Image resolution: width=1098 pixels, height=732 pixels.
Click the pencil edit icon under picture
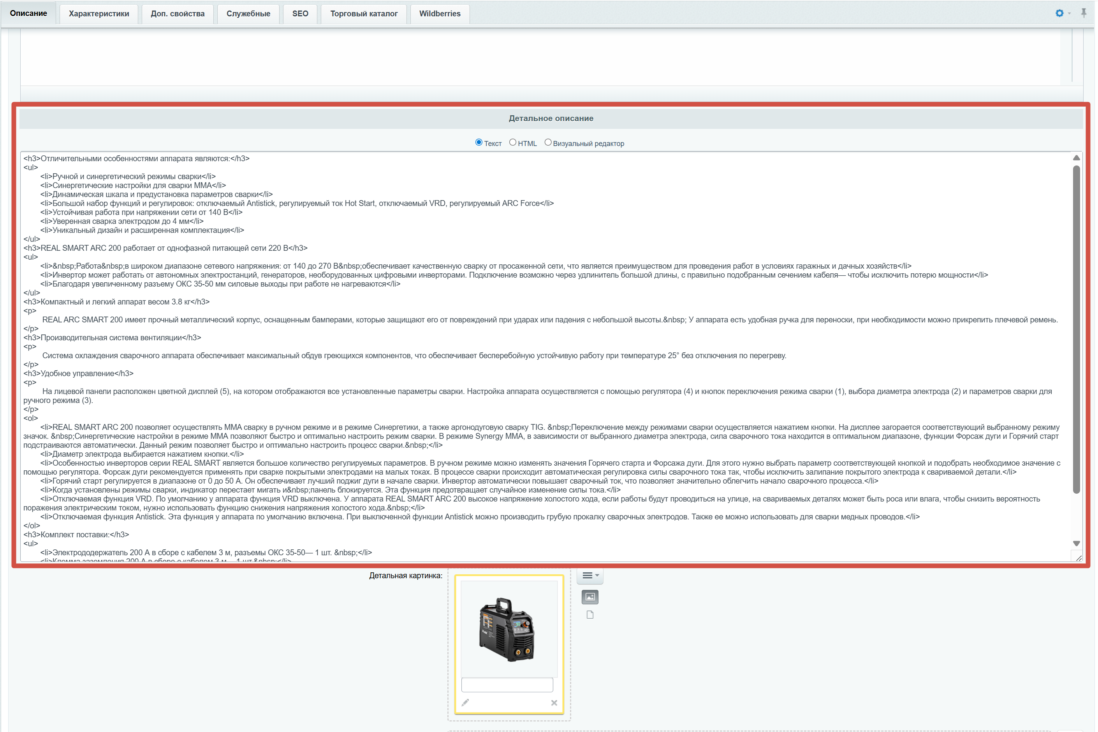click(x=465, y=702)
